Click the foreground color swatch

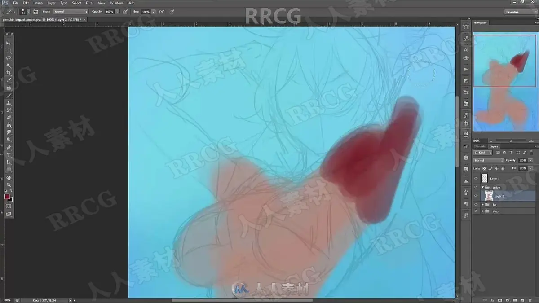click(7, 197)
